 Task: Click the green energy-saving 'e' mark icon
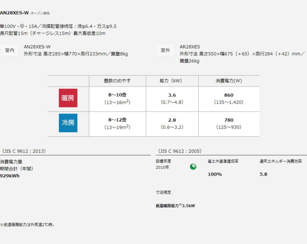[x=193, y=167]
